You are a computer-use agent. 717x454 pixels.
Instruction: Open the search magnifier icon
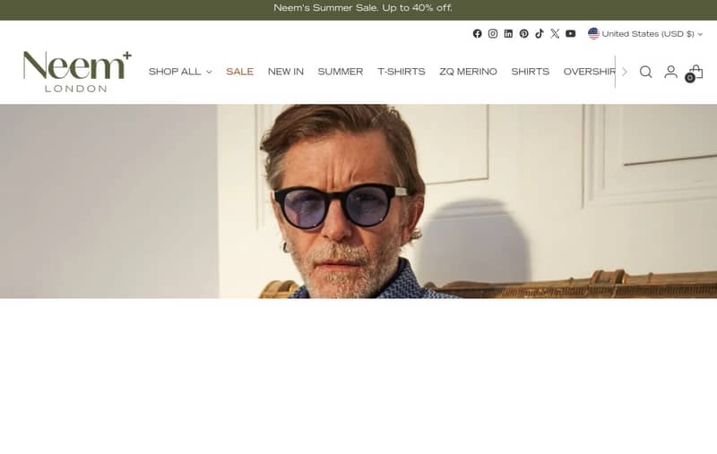[x=645, y=72]
